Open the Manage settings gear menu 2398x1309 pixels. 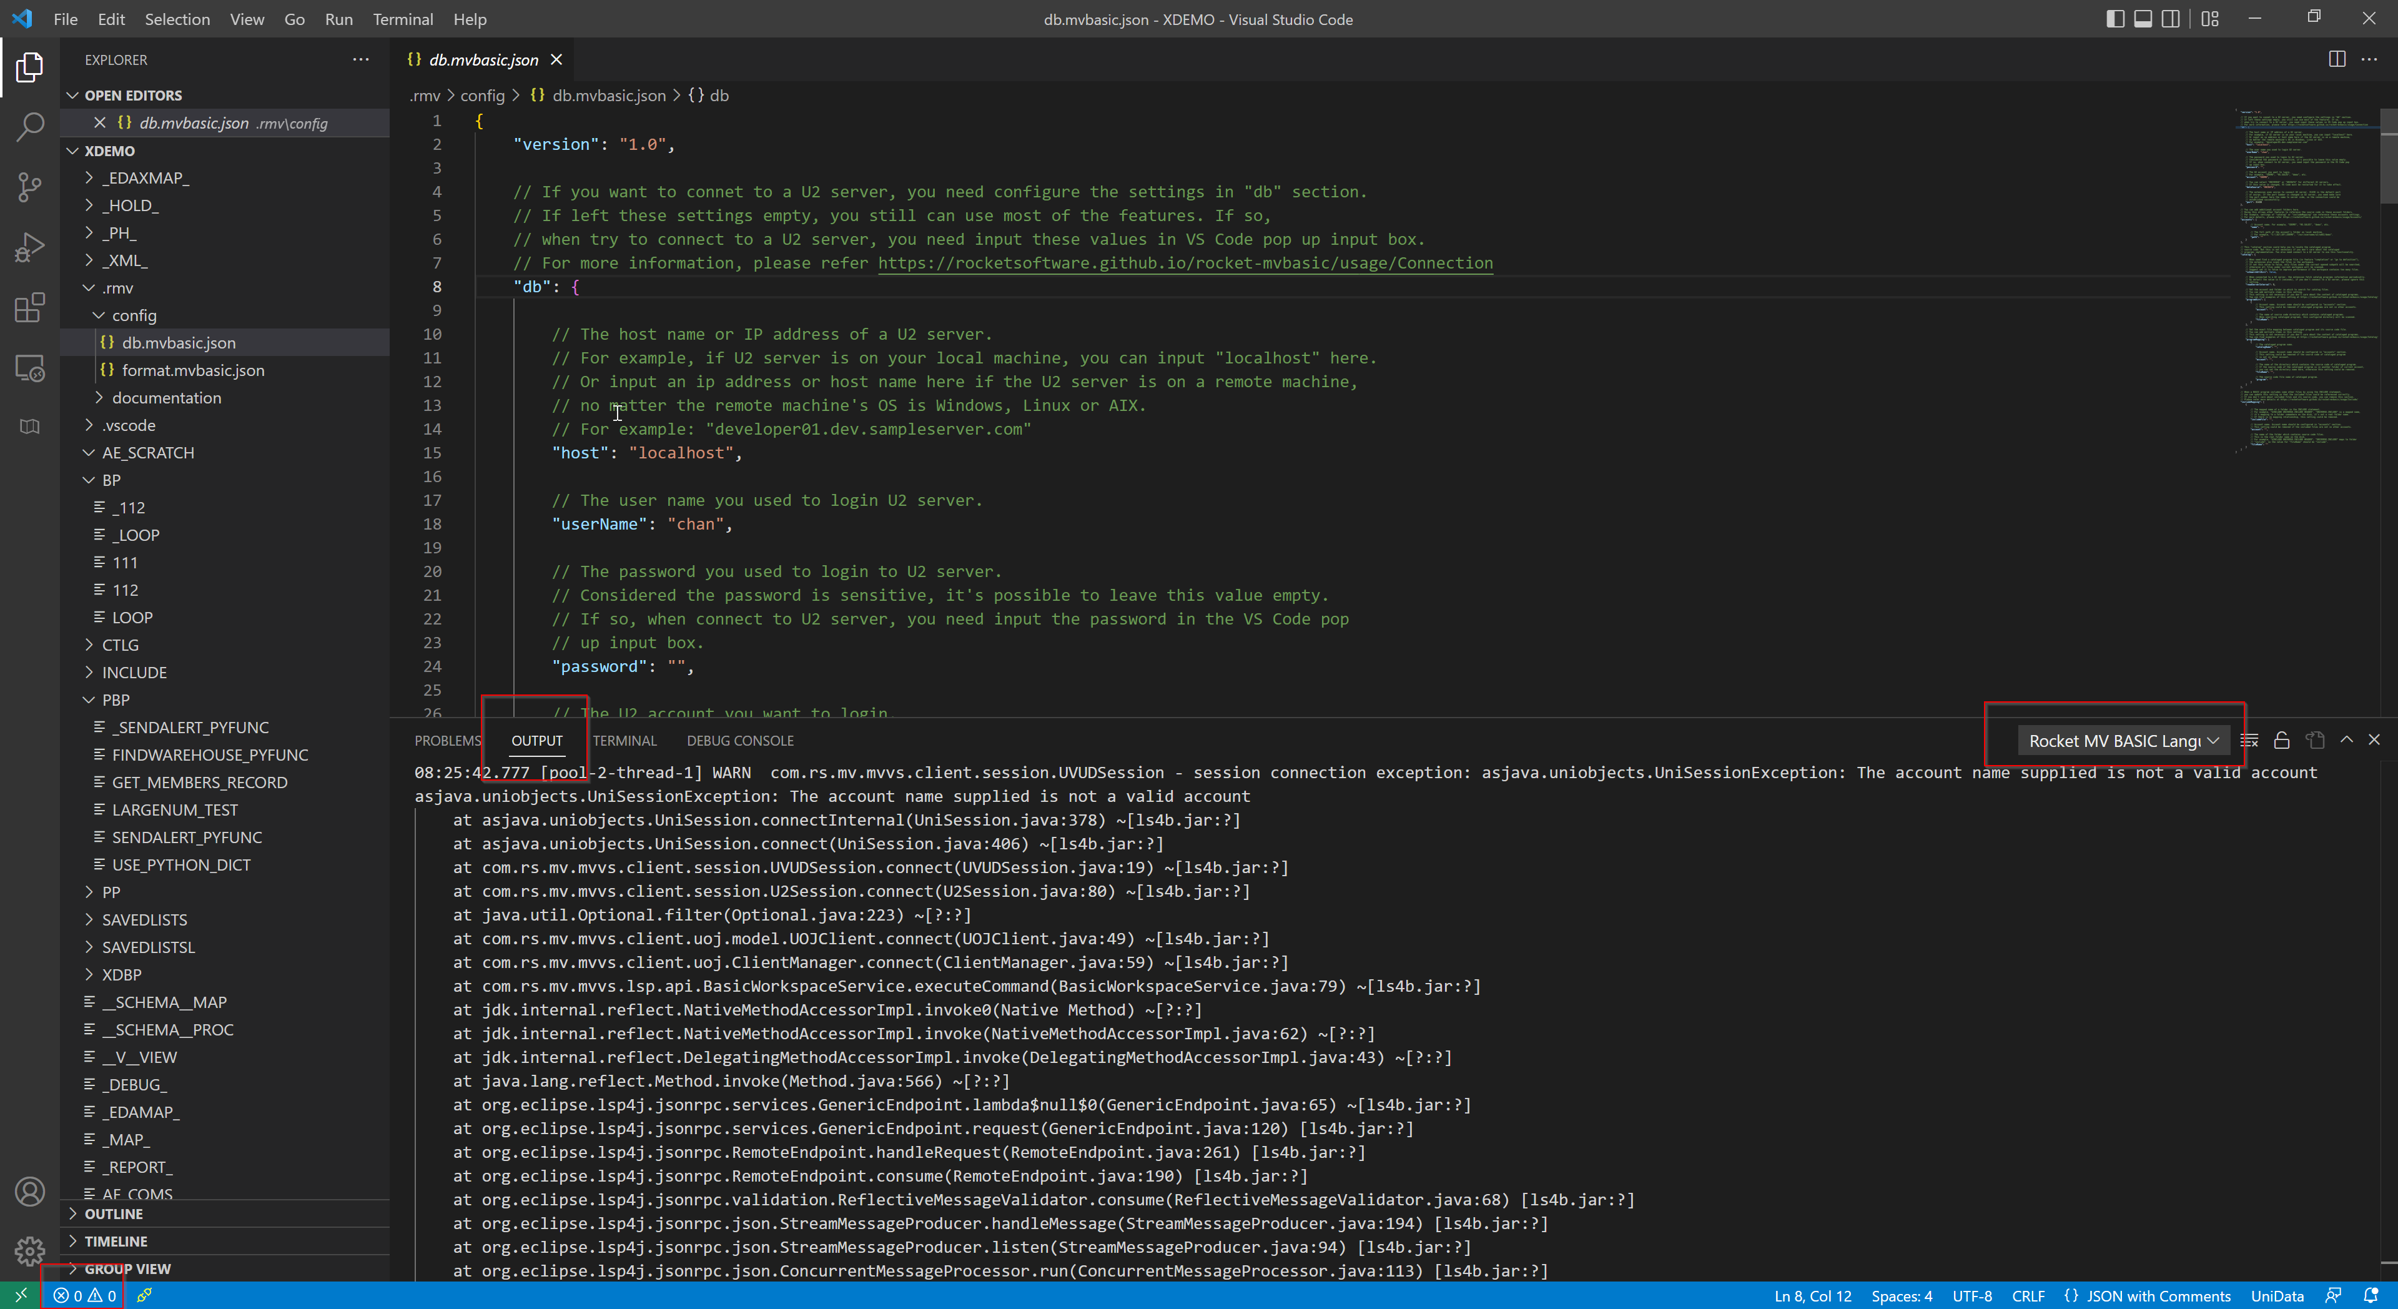(29, 1252)
